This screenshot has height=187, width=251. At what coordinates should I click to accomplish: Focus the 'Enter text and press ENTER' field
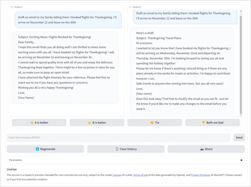click(x=119, y=138)
